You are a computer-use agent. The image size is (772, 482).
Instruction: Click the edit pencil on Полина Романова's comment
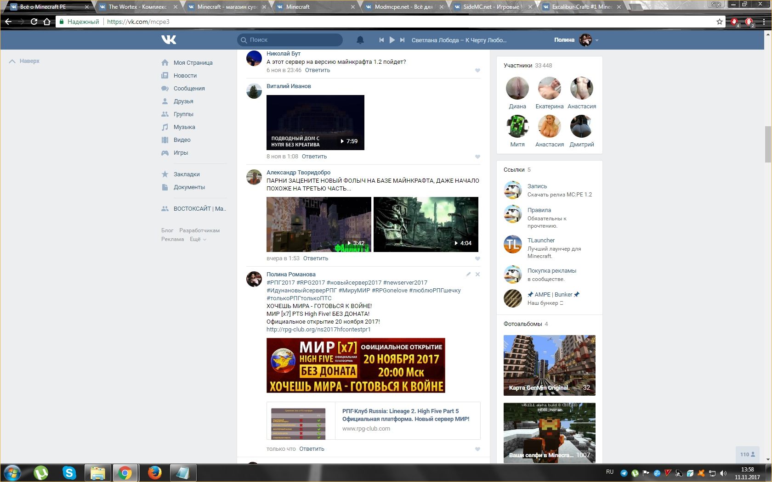[x=468, y=274]
